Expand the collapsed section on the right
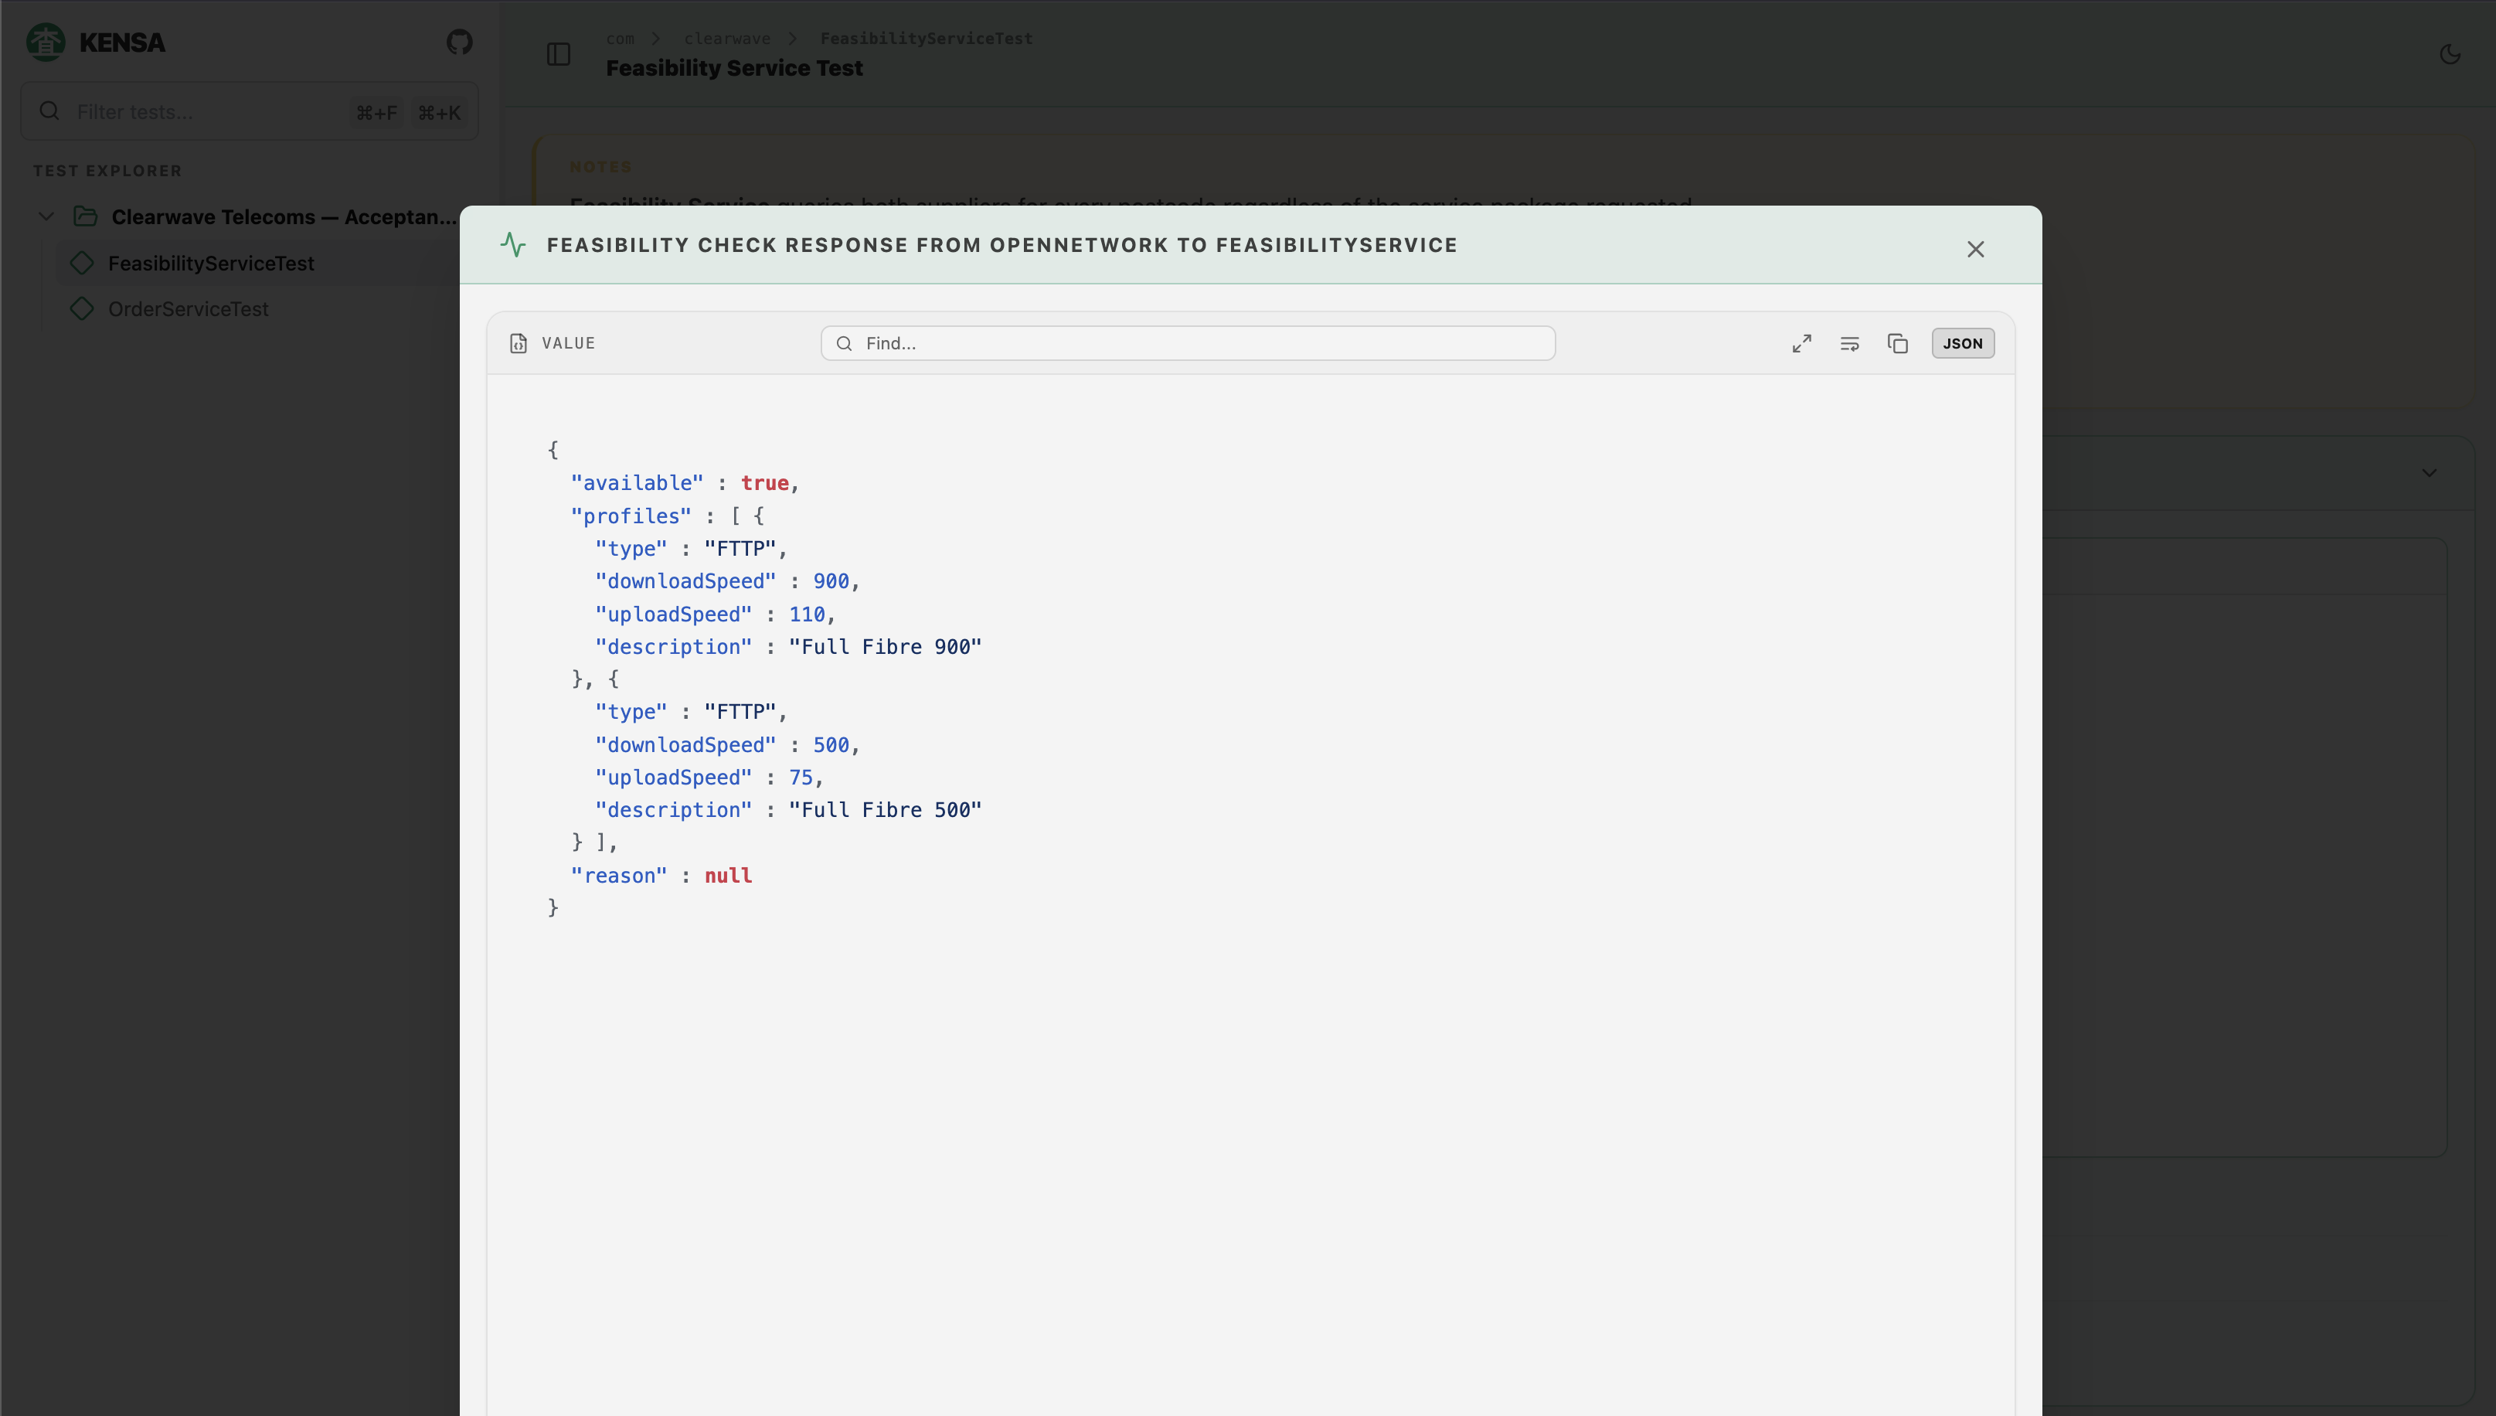2496x1416 pixels. [2429, 473]
